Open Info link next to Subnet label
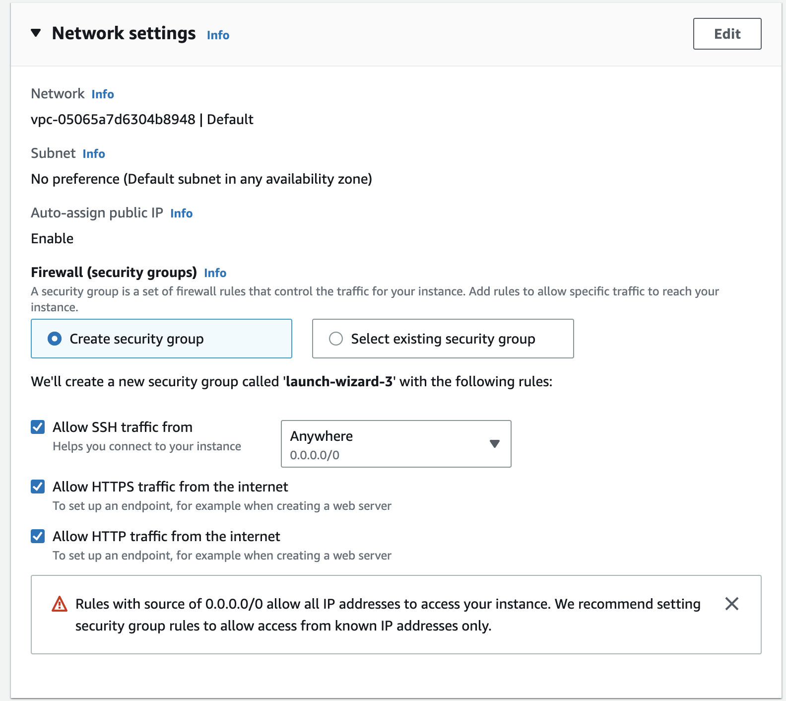Screen dimensions: 786x701 [94, 154]
